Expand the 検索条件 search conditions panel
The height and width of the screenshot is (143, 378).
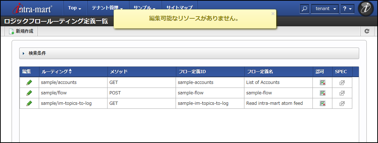(189, 53)
